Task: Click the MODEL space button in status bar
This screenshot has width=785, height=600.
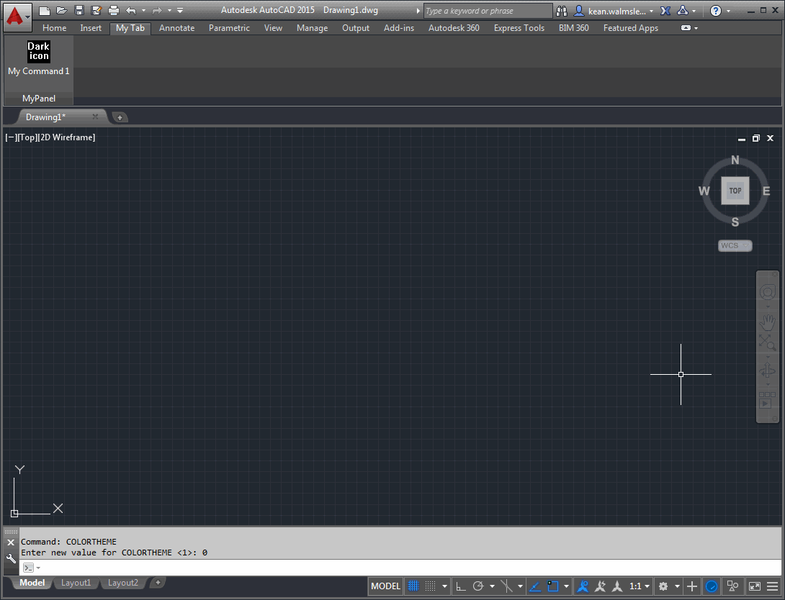Action: pos(385,586)
